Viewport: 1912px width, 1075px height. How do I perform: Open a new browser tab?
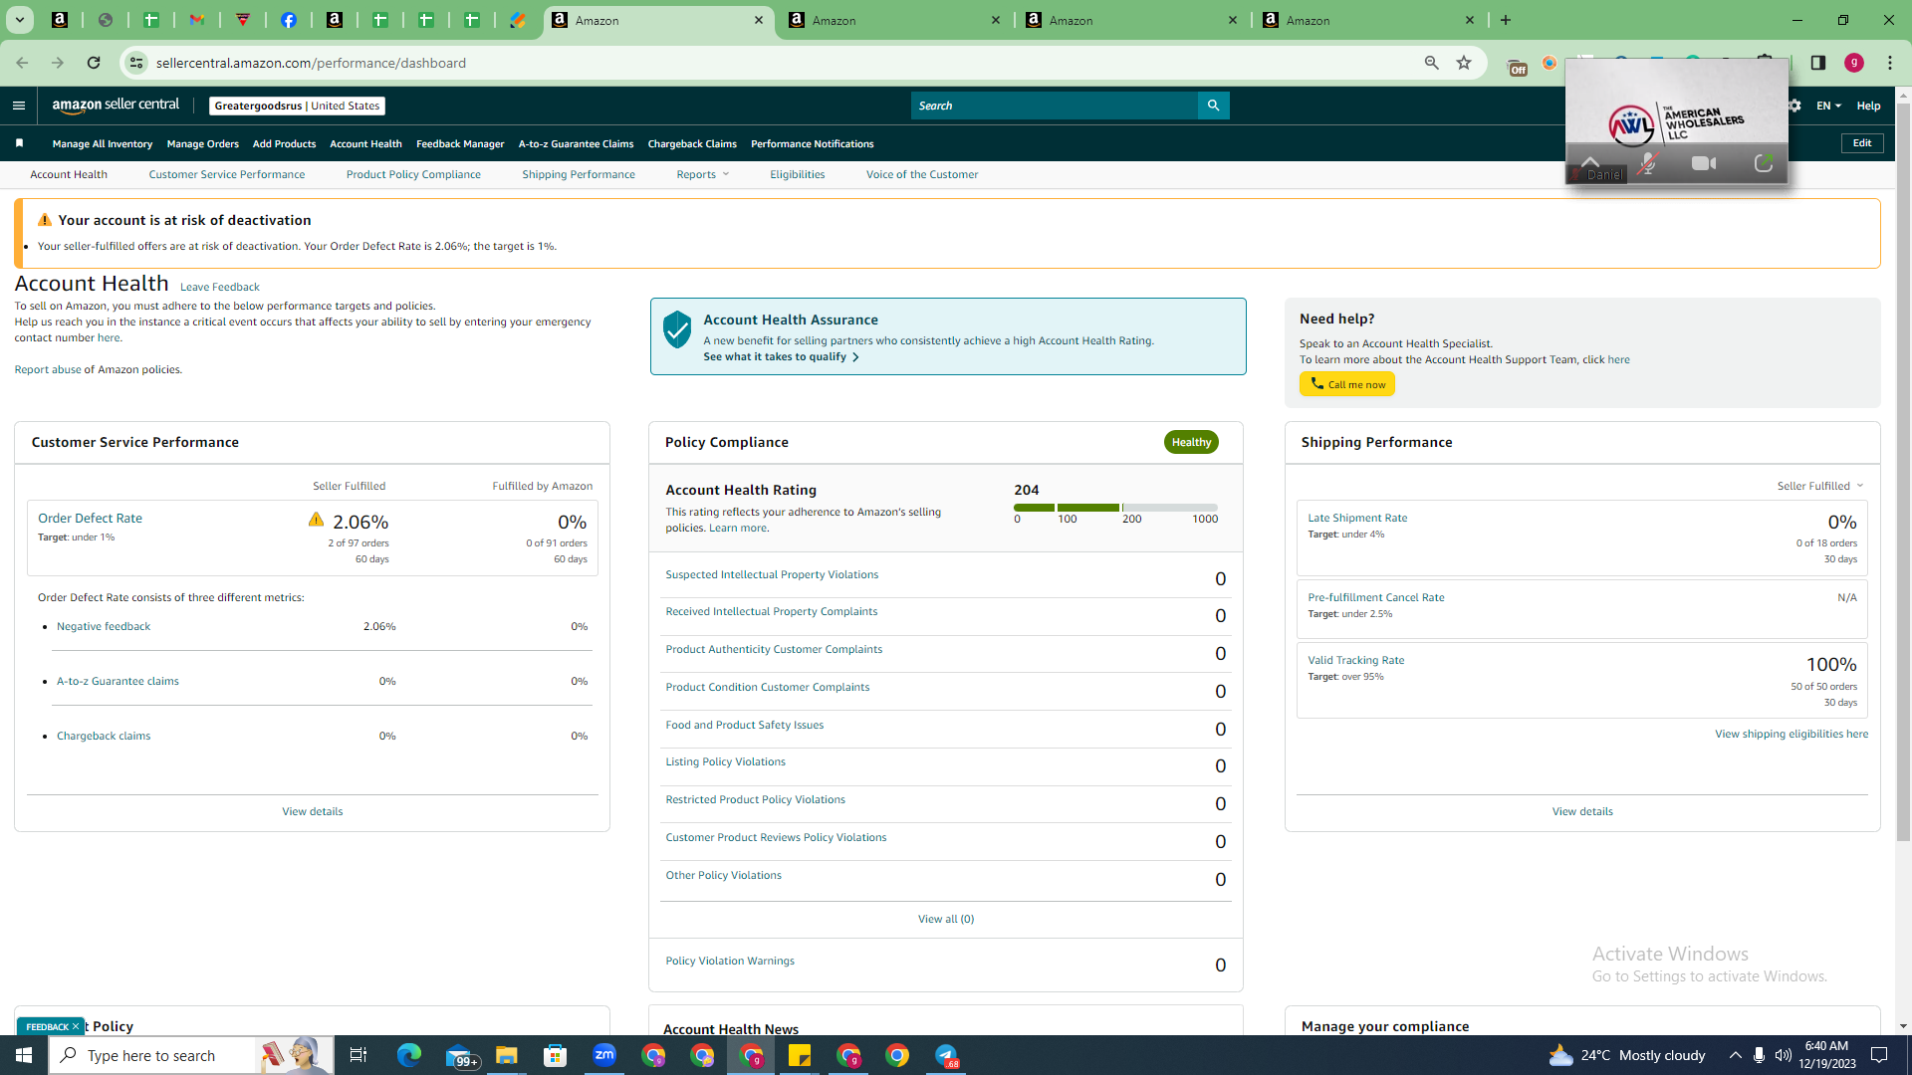coord(1506,20)
